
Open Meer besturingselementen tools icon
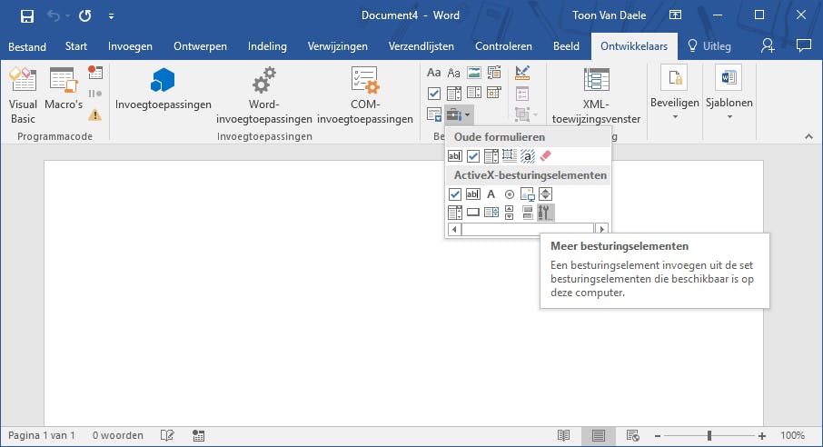click(x=546, y=213)
